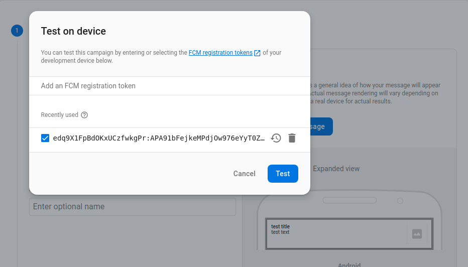The width and height of the screenshot is (468, 267).
Task: Click the test title notification preview
Action: click(281, 226)
